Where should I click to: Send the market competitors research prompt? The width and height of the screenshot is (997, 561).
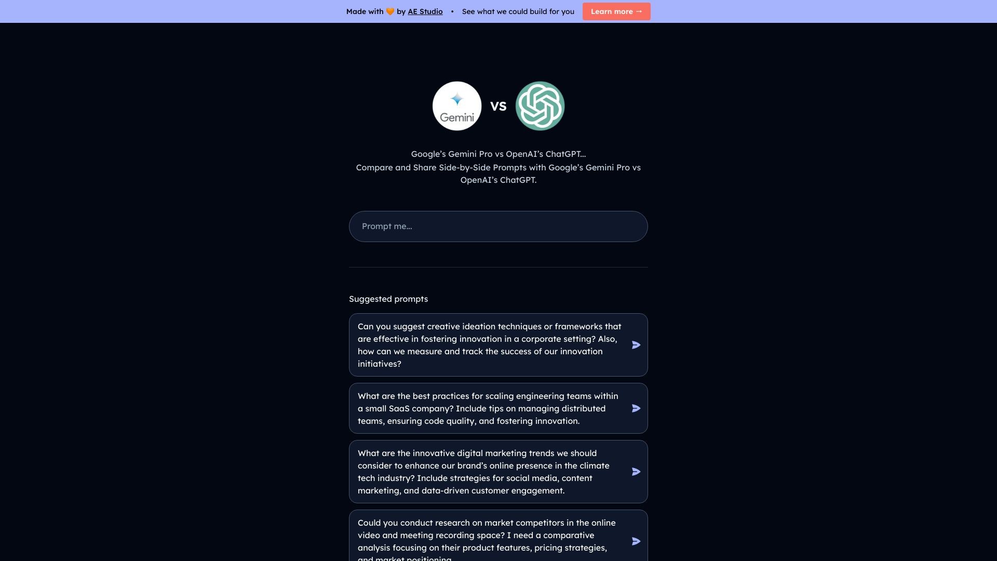pos(636,541)
